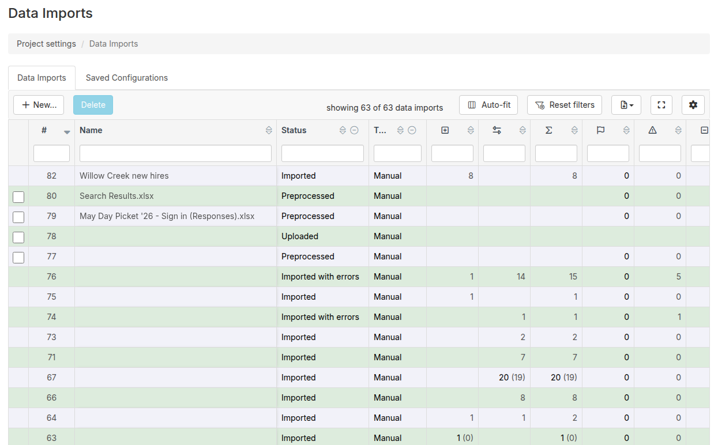
Task: Click 'showing 63 of 63 data imports' text
Action: pos(385,108)
